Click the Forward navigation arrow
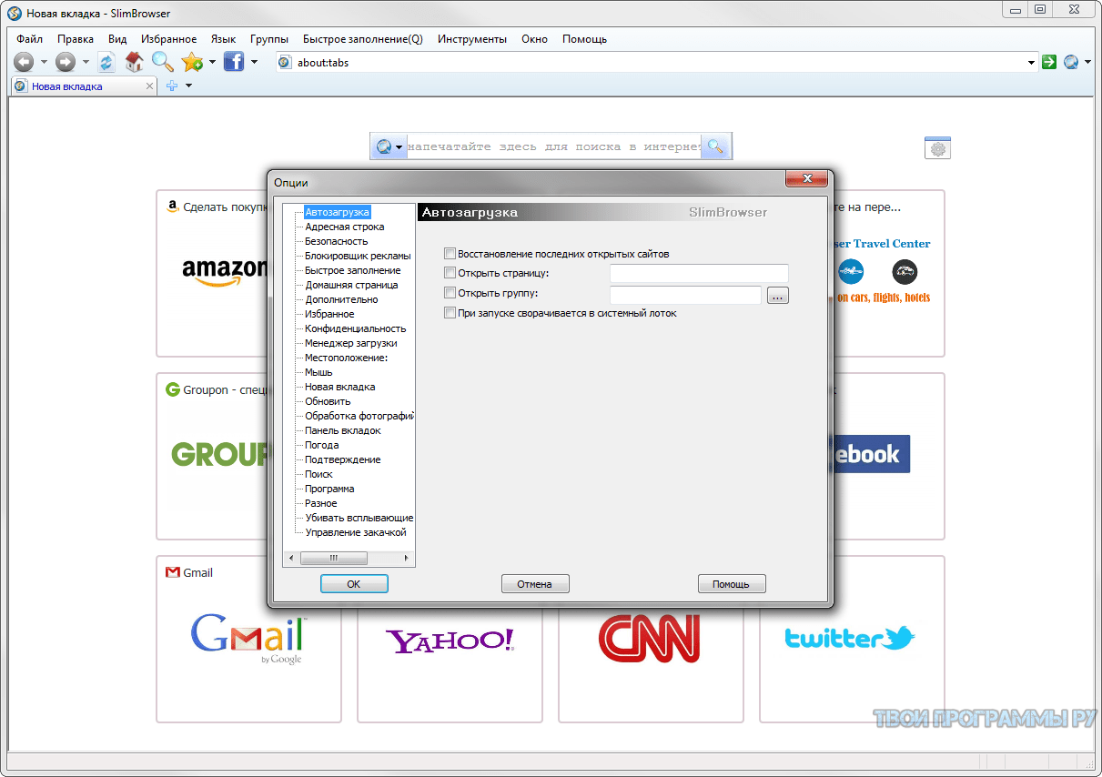The width and height of the screenshot is (1102, 777). 65,62
